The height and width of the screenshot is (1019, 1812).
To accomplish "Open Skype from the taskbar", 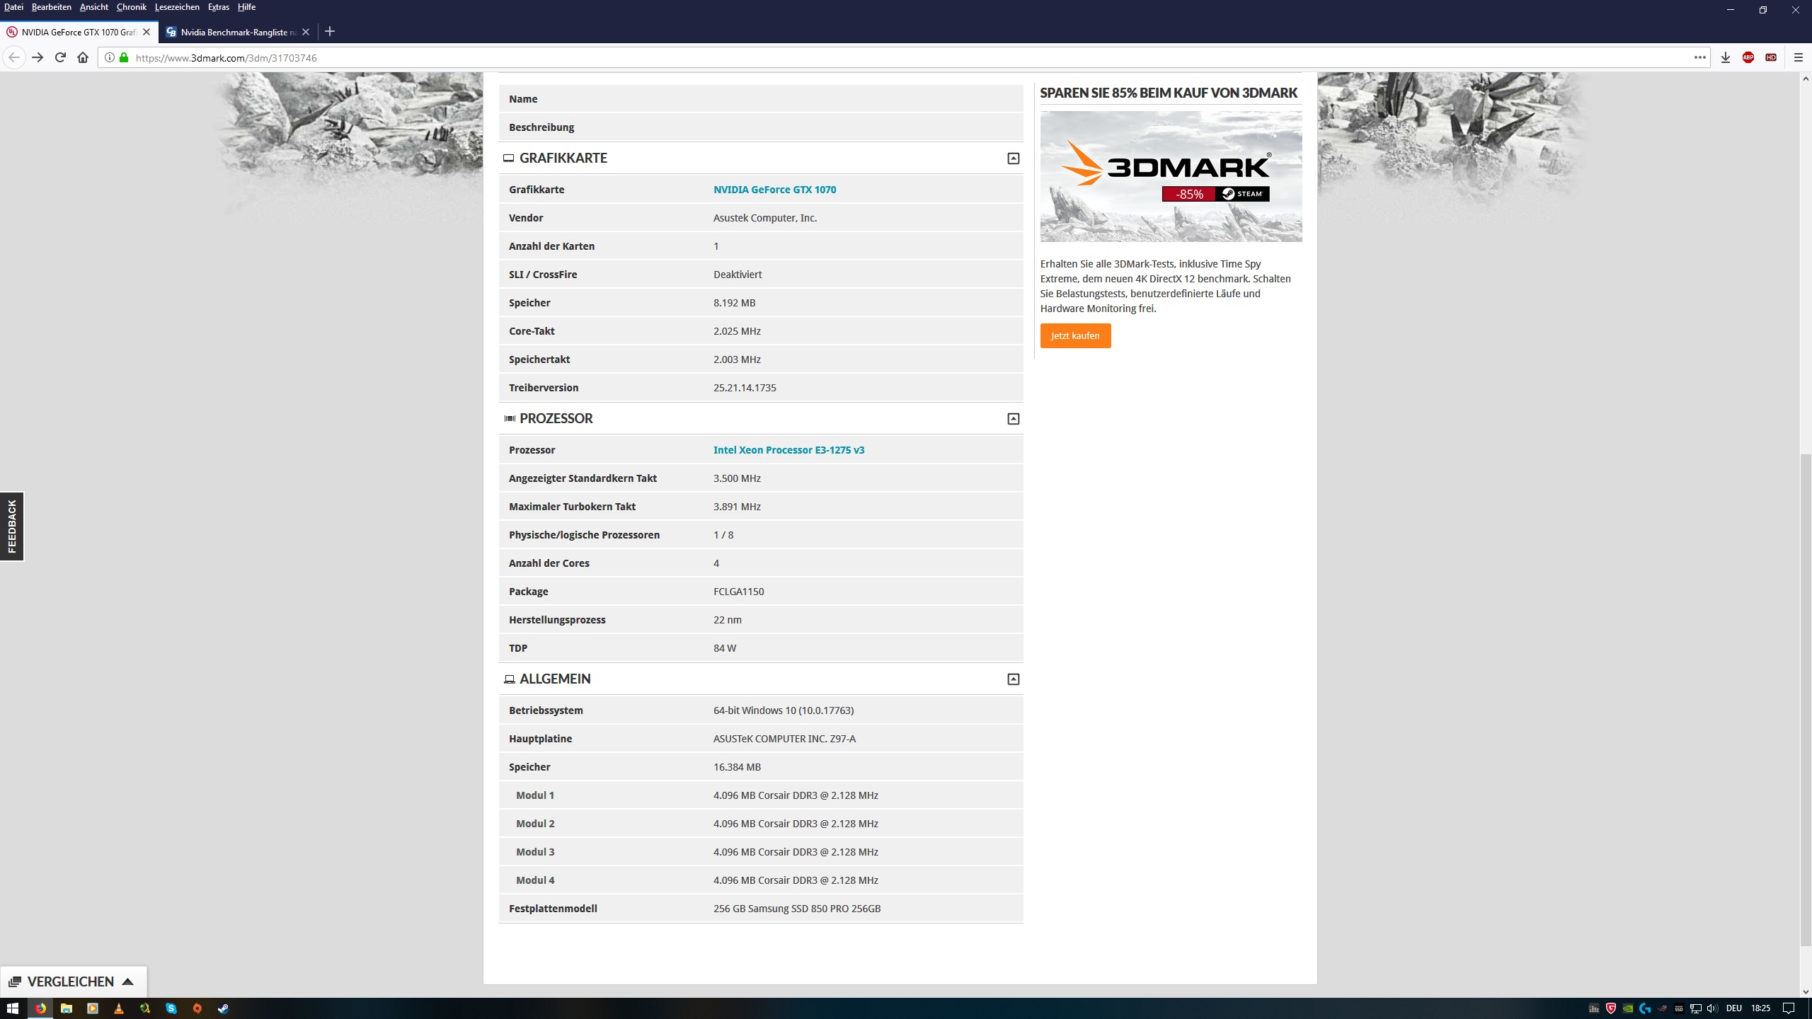I will pyautogui.click(x=171, y=1008).
